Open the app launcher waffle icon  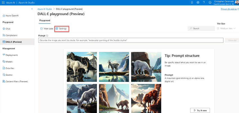[x=3, y=2]
